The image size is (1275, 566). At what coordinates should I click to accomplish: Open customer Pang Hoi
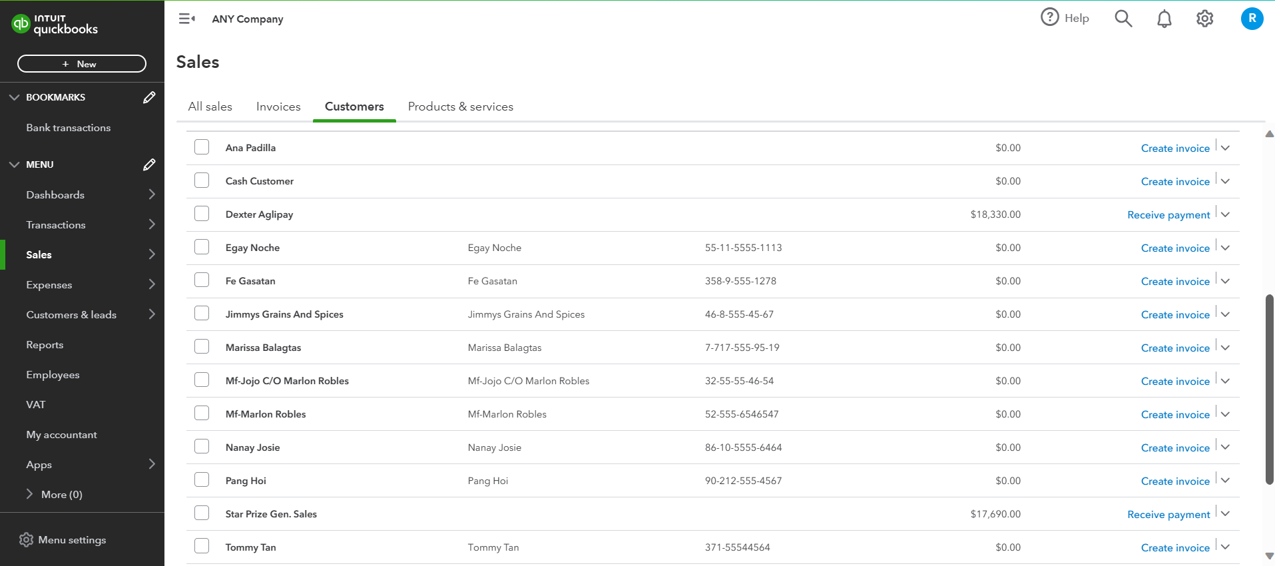tap(246, 481)
